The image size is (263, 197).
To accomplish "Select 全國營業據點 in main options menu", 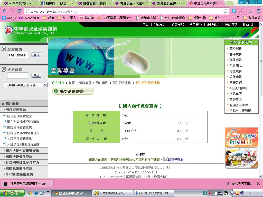I will [239, 105].
